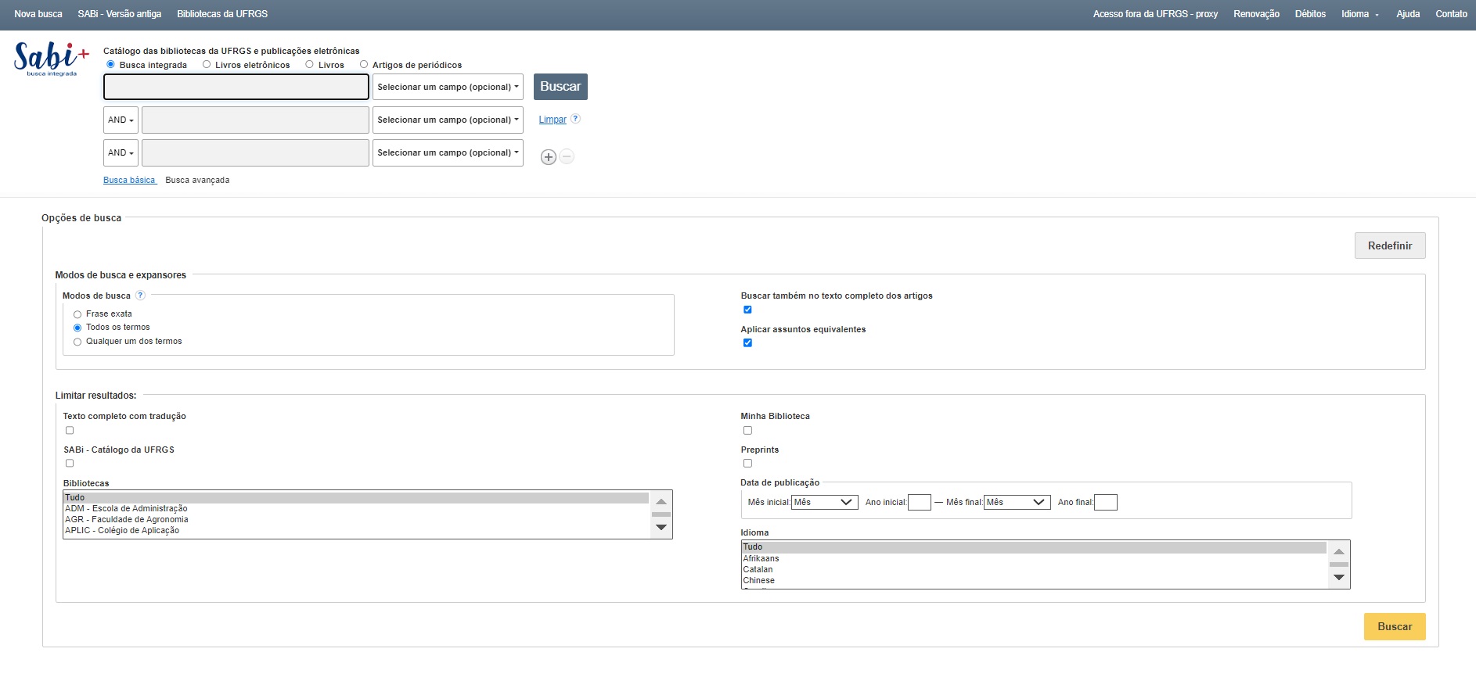Open the first AND operator dropdown
1476x688 pixels.
[x=121, y=120]
